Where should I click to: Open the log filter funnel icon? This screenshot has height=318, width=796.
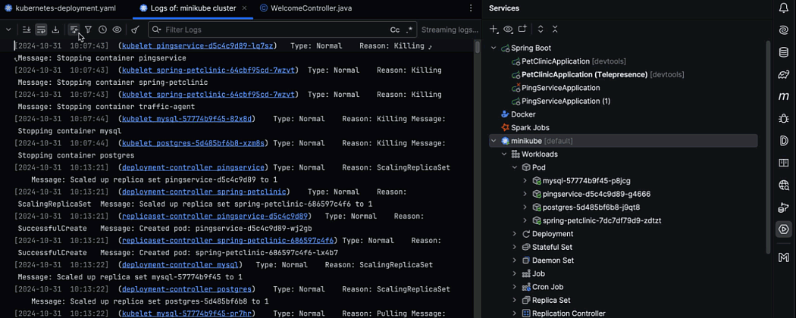pos(89,30)
